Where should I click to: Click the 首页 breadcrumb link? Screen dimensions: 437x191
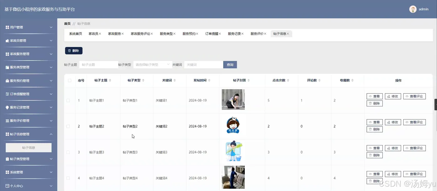point(67,24)
